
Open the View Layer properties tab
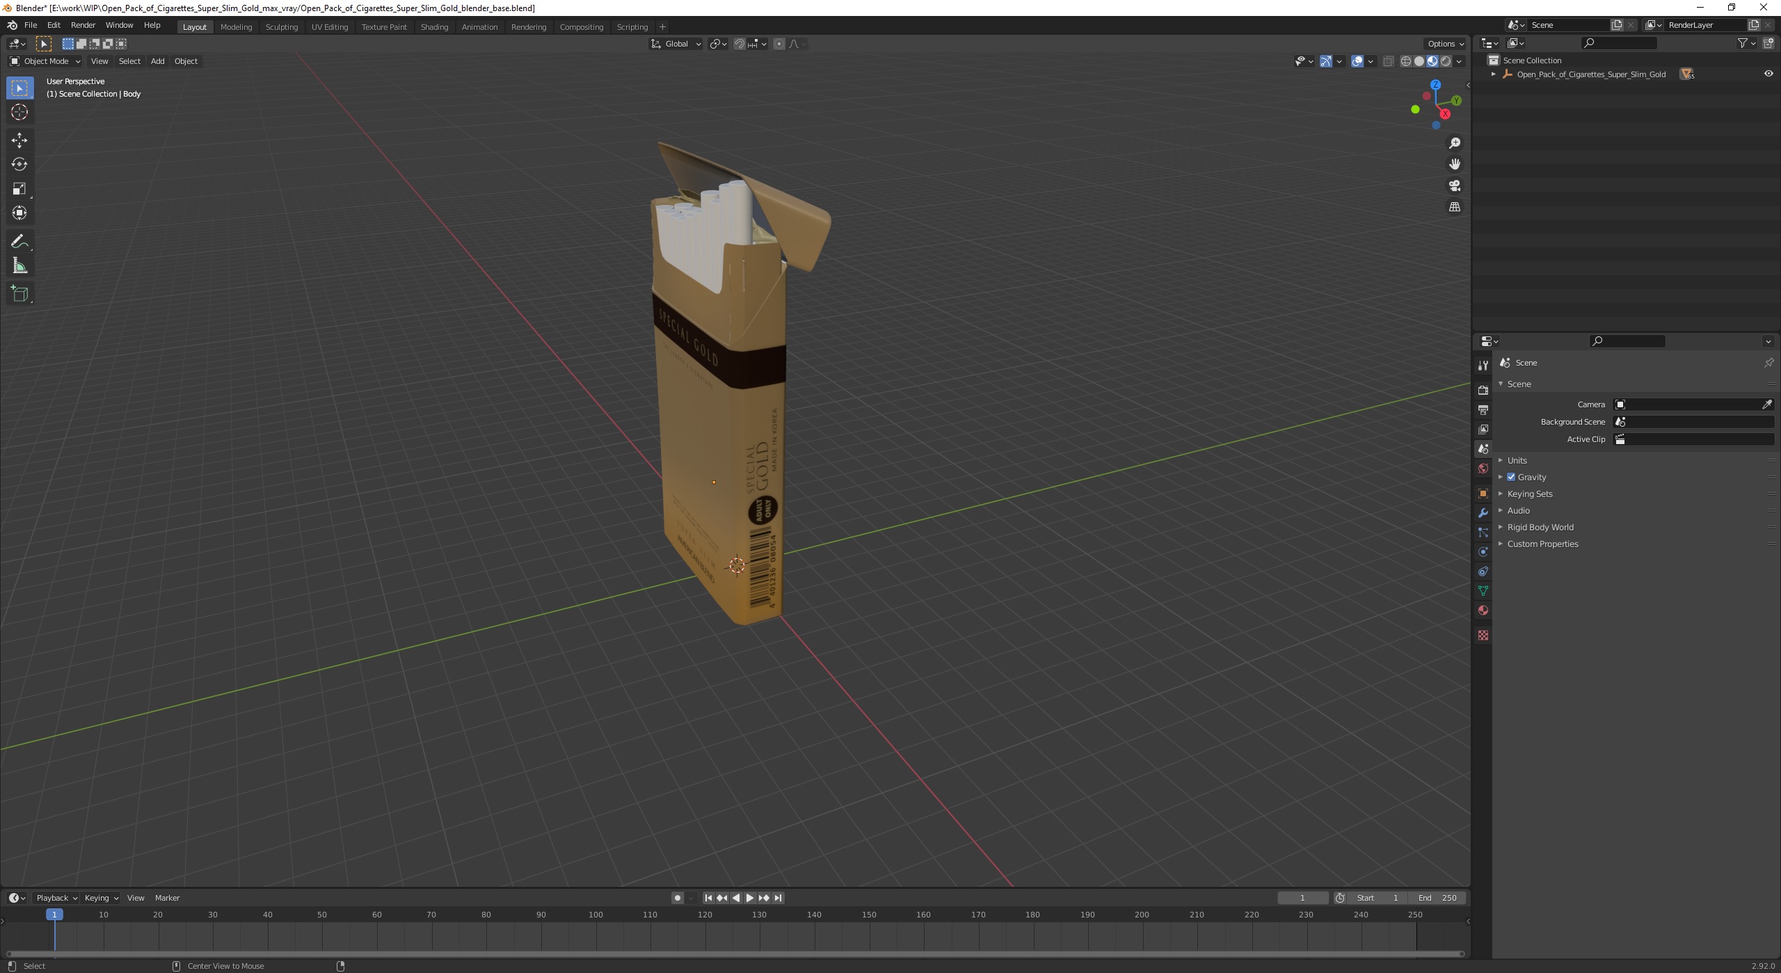point(1483,430)
